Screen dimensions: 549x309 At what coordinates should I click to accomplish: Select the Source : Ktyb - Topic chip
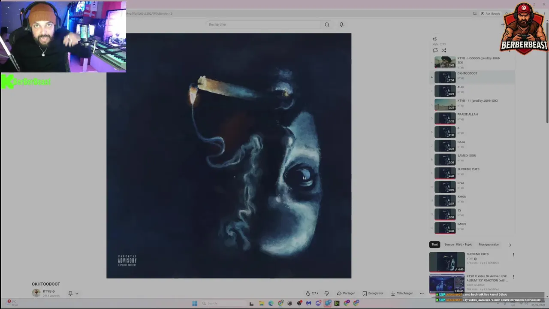(x=458, y=245)
